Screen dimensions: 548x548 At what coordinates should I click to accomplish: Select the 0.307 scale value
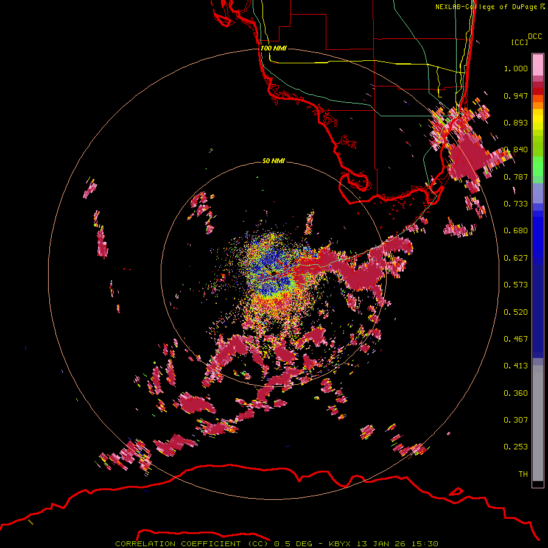tap(516, 420)
